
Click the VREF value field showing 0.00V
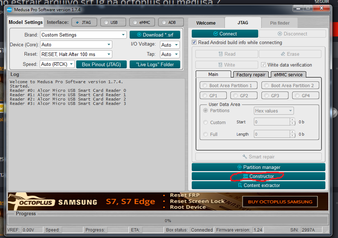coord(32,230)
